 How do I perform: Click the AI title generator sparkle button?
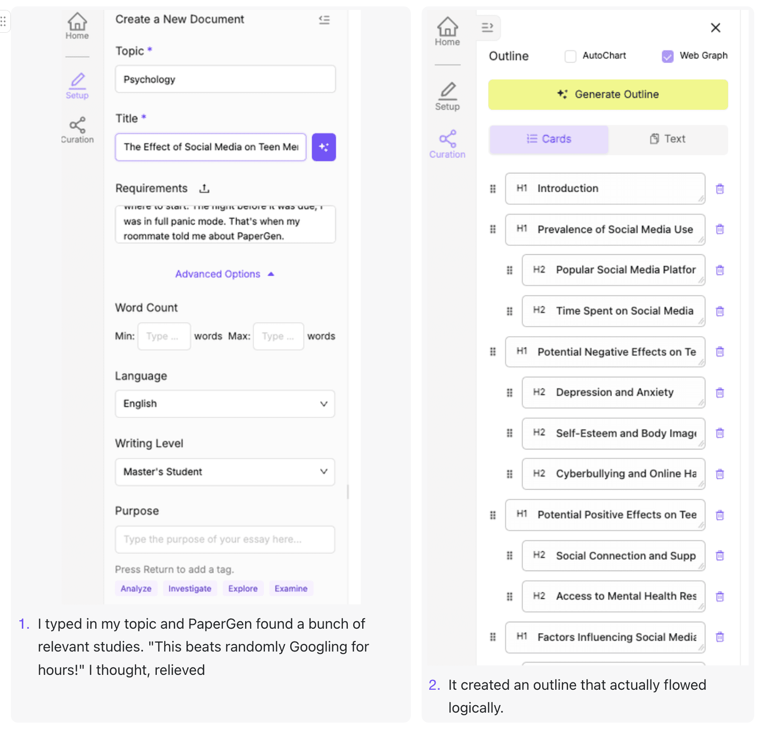coord(323,147)
